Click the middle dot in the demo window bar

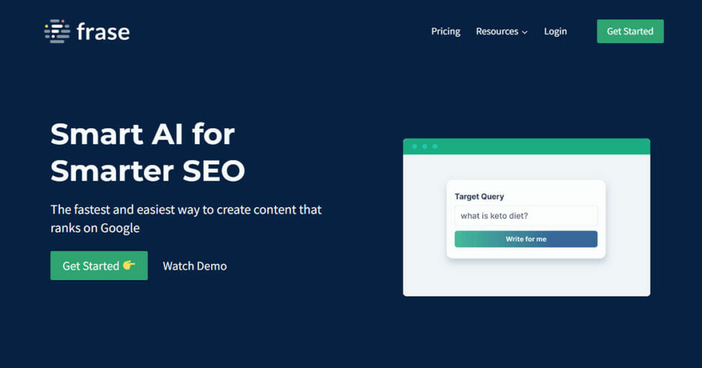(424, 146)
